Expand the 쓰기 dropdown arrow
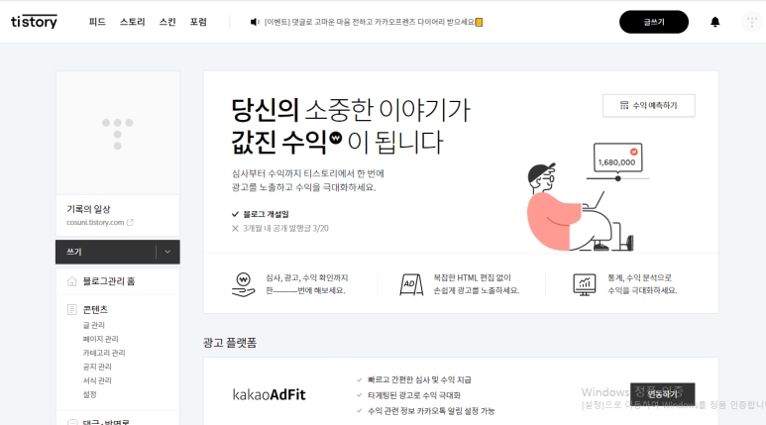 tap(167, 252)
